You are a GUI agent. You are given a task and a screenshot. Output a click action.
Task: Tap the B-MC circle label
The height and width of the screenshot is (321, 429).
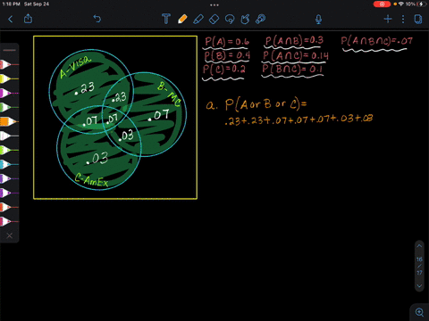point(169,95)
